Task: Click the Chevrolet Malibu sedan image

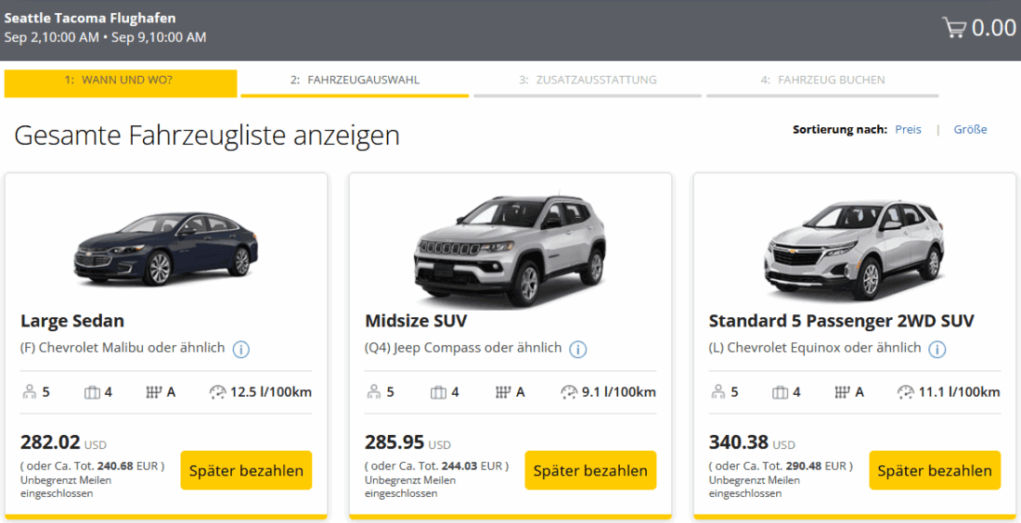Action: click(x=166, y=249)
